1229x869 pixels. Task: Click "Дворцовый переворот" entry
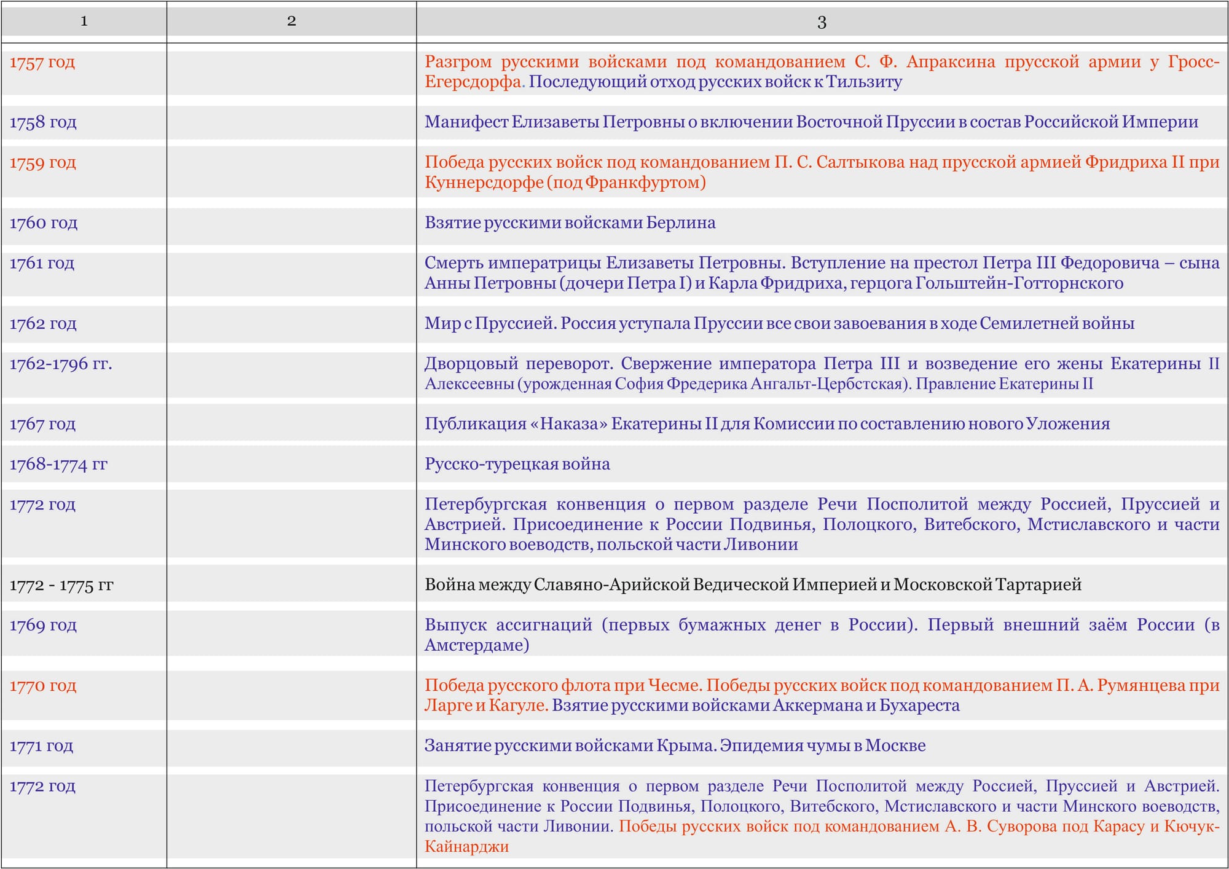coord(822,374)
